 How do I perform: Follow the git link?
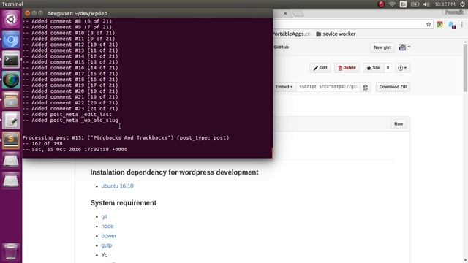point(104,217)
